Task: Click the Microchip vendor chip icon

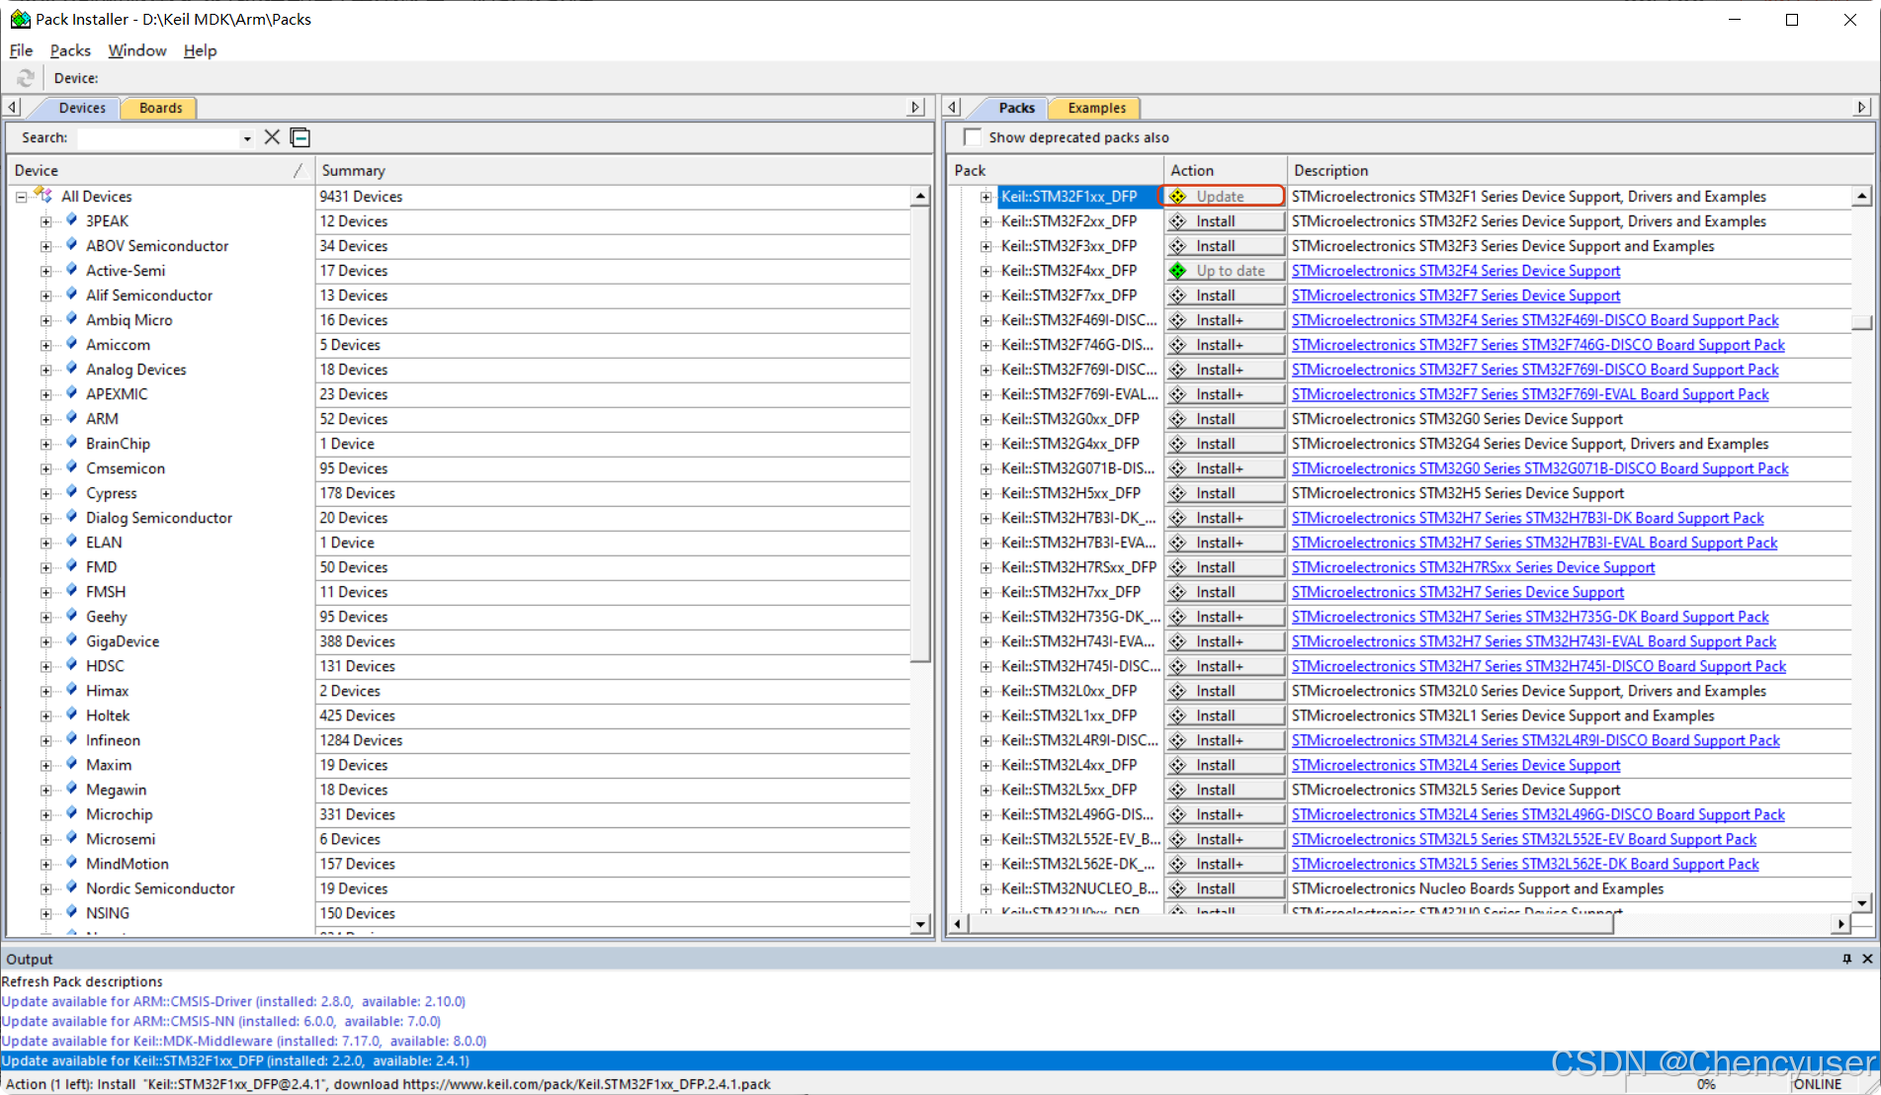Action: pyautogui.click(x=71, y=813)
